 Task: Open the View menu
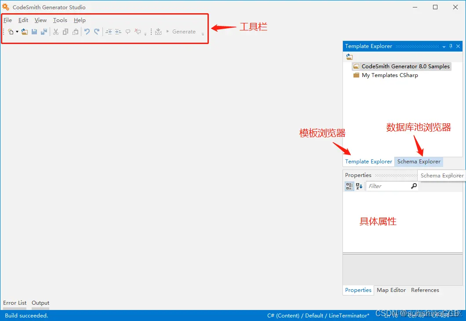(x=40, y=20)
